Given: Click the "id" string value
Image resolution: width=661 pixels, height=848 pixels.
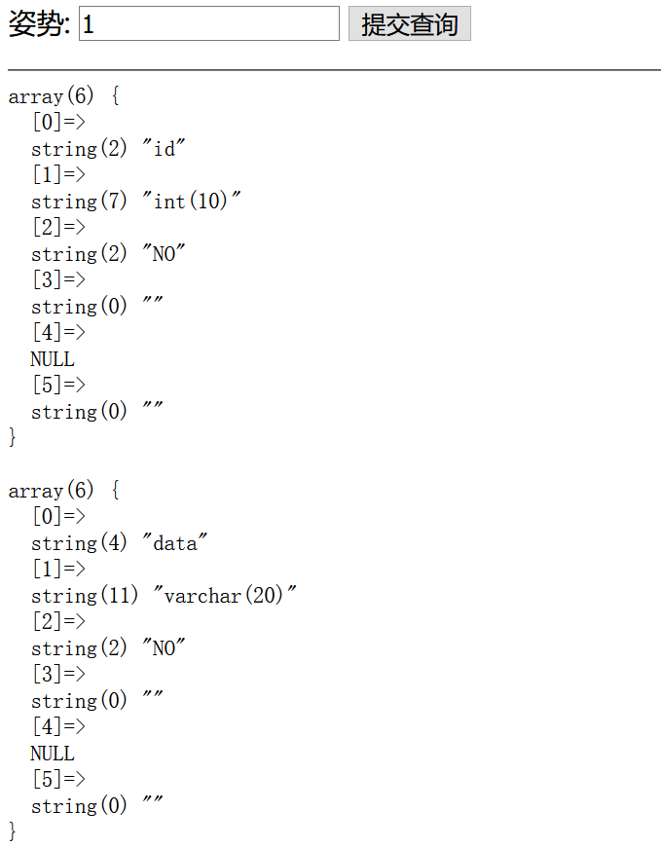Looking at the screenshot, I should (164, 148).
